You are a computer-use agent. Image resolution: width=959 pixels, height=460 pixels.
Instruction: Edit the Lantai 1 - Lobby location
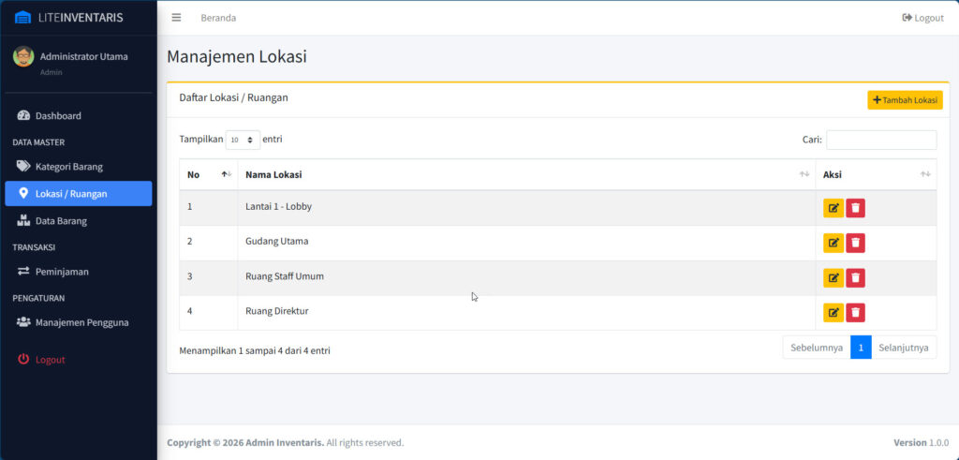833,208
